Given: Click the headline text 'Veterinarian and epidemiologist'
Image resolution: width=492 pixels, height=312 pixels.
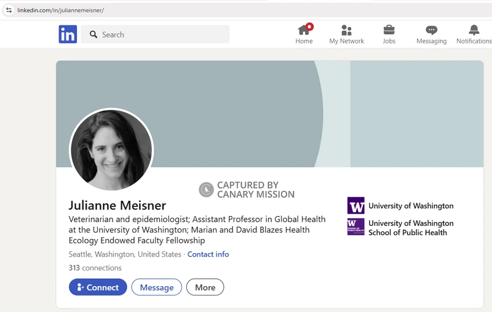Looking at the screenshot, I should pyautogui.click(x=129, y=219).
